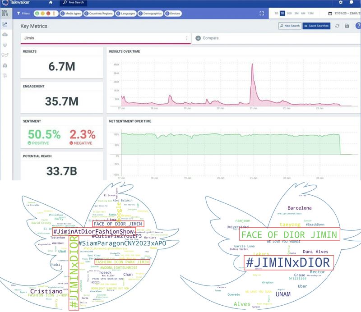
Task: Open the Media types filter dropdown
Action: 70,14
